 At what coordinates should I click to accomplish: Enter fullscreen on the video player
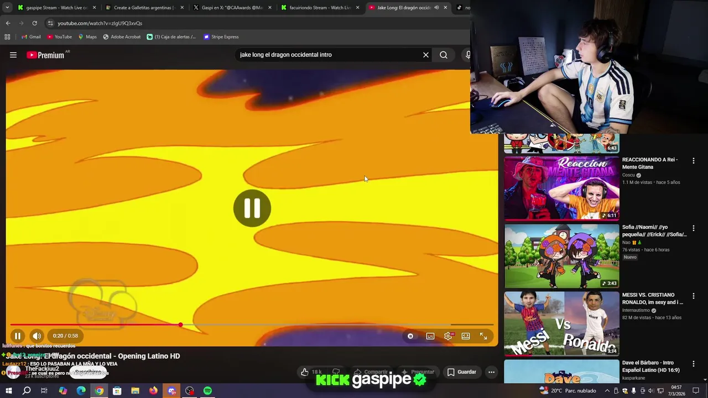[483, 336]
